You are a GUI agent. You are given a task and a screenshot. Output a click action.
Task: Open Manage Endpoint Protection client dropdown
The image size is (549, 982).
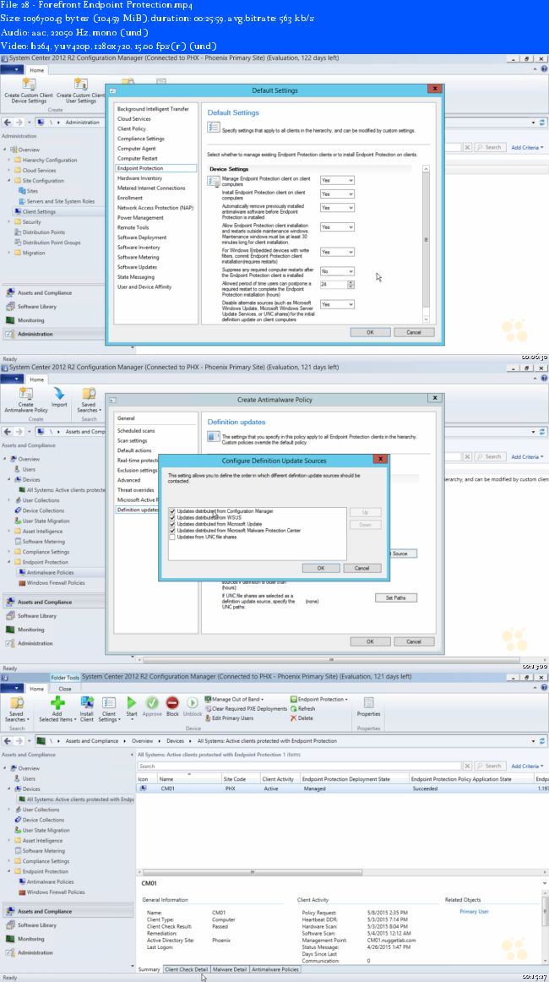point(337,180)
